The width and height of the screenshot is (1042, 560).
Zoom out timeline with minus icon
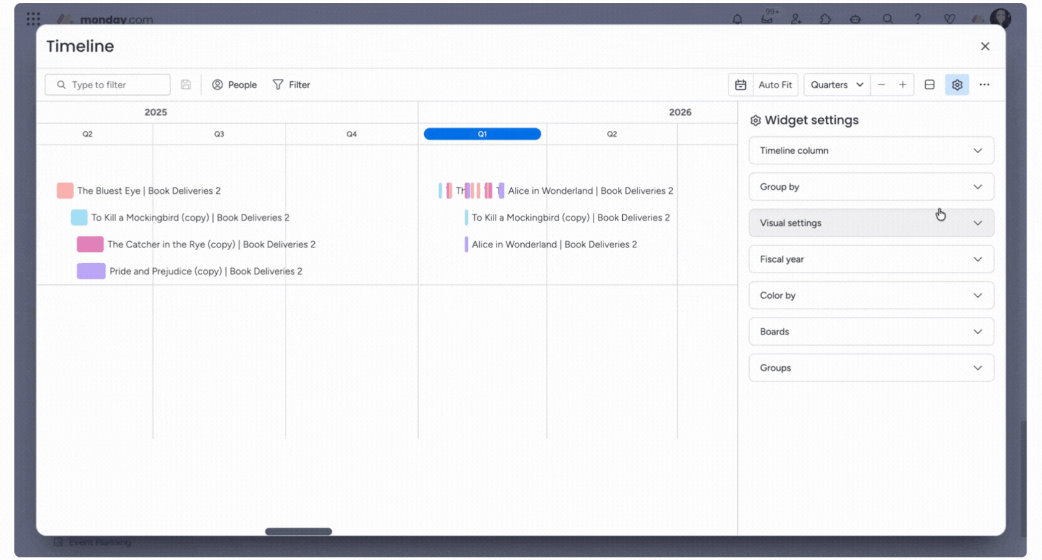coord(881,85)
